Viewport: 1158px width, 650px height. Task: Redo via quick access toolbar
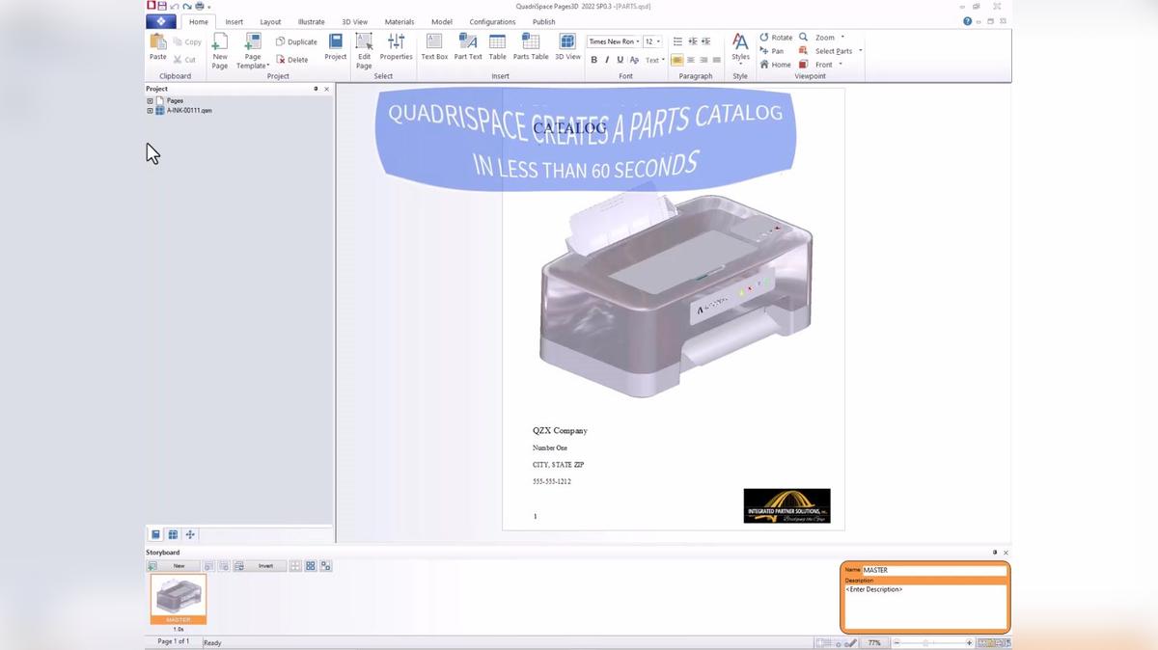click(187, 6)
